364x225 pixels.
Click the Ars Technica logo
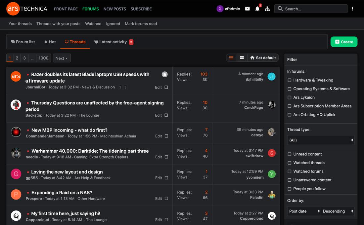click(27, 9)
